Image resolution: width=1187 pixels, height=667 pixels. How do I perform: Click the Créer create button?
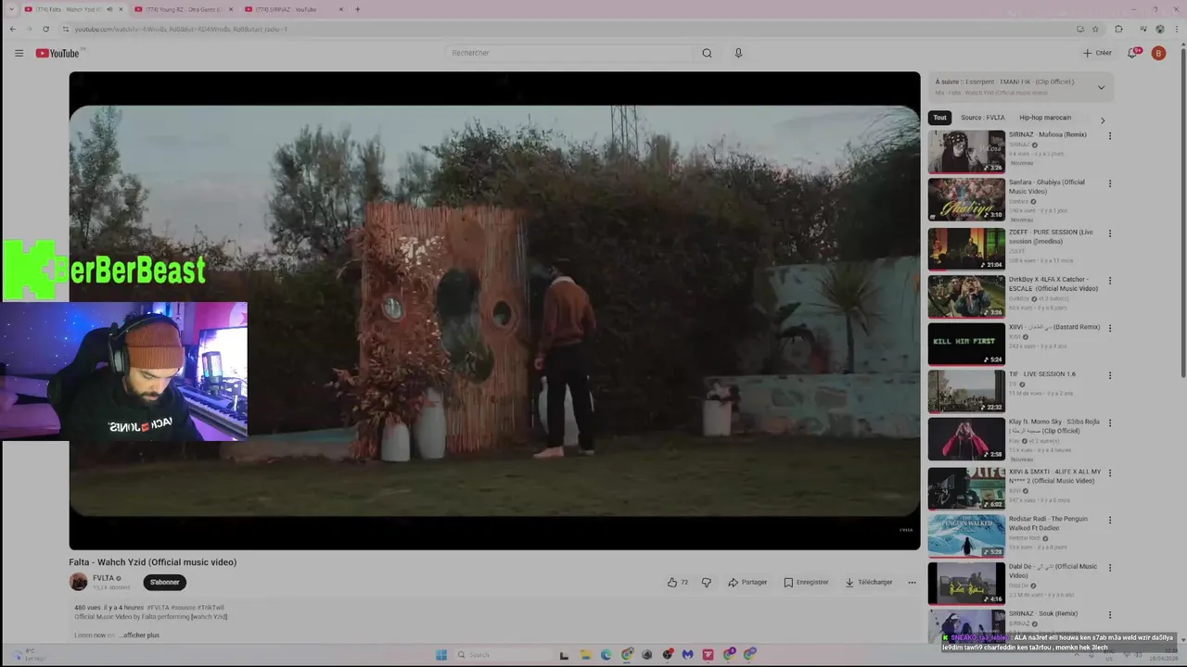click(x=1097, y=53)
